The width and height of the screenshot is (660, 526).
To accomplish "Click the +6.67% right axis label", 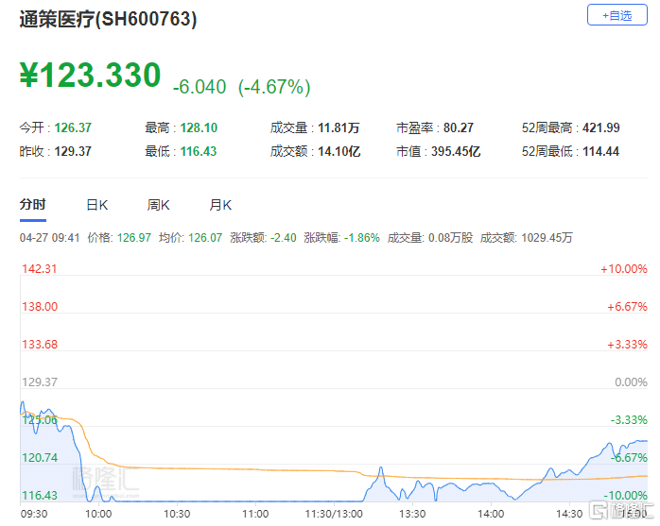I will click(x=627, y=307).
